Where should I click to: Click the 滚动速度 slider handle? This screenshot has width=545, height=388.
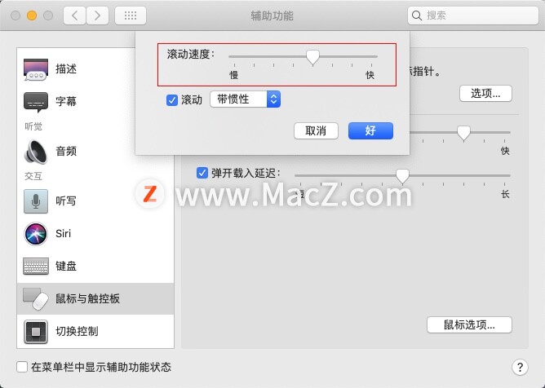pos(312,57)
